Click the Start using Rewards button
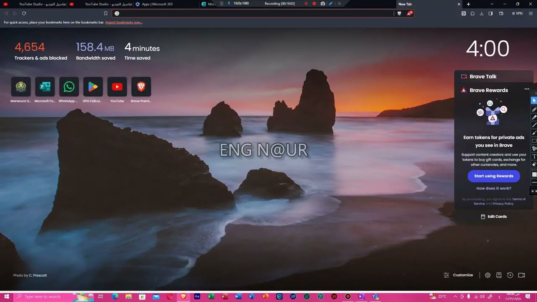The image size is (537, 302). tap(494, 176)
